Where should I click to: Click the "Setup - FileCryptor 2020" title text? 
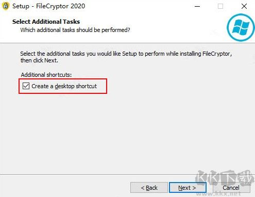[x=49, y=6]
